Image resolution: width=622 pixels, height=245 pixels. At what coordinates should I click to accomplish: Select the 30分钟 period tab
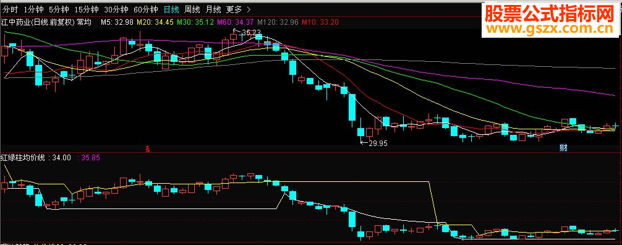click(x=116, y=9)
